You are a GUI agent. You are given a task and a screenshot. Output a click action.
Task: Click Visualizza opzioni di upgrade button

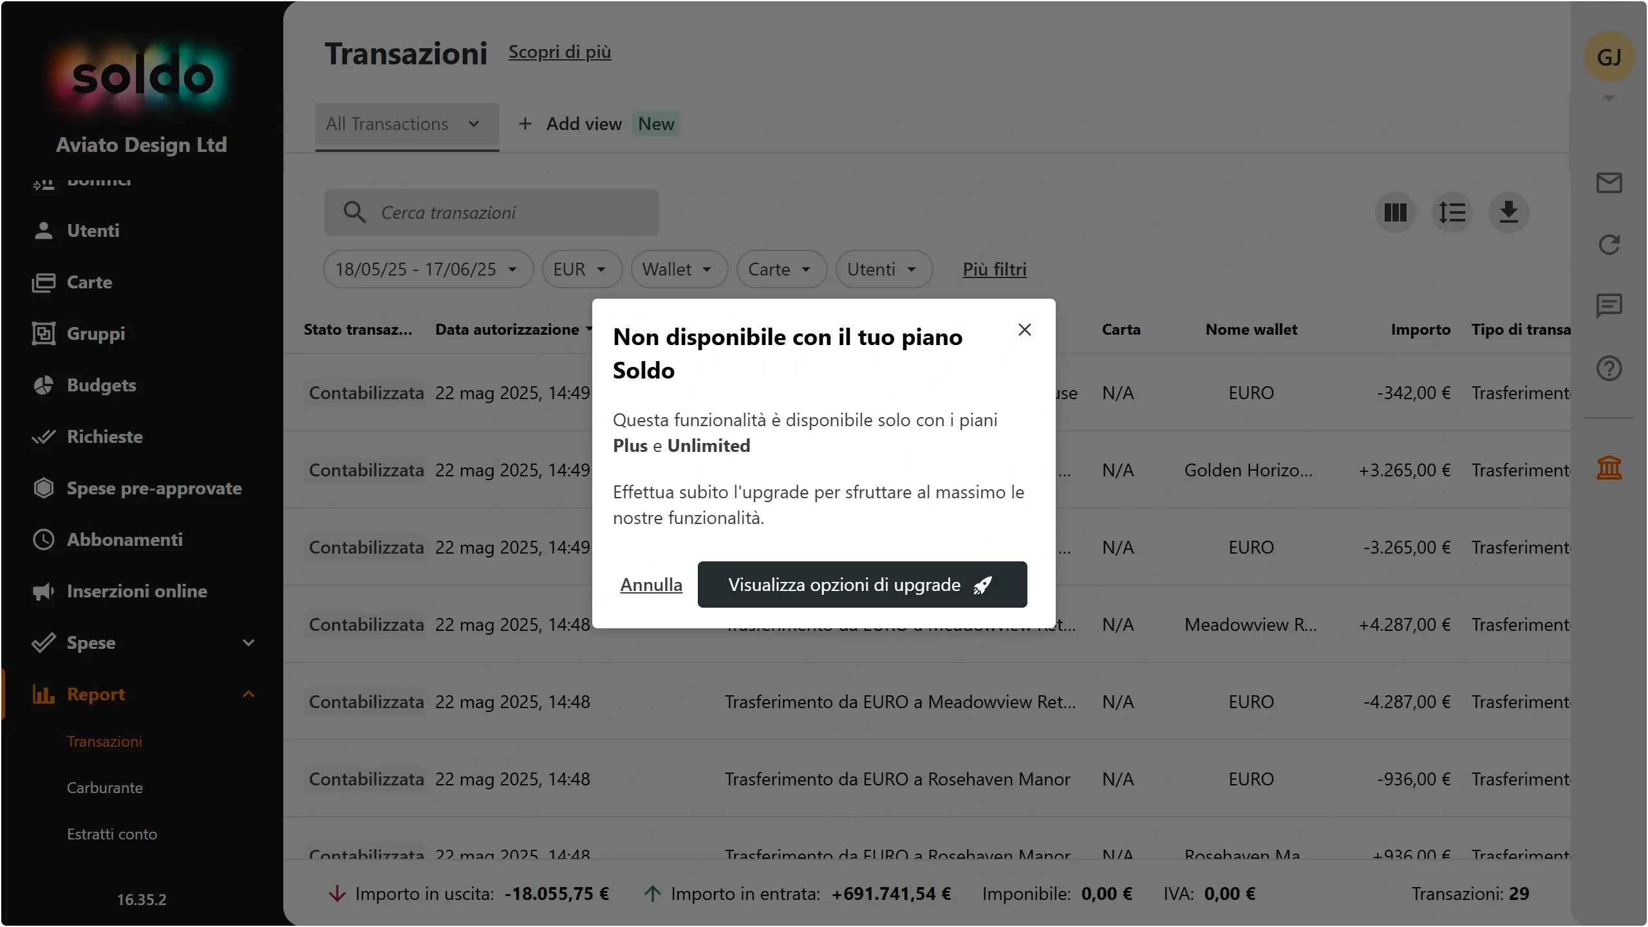(862, 585)
